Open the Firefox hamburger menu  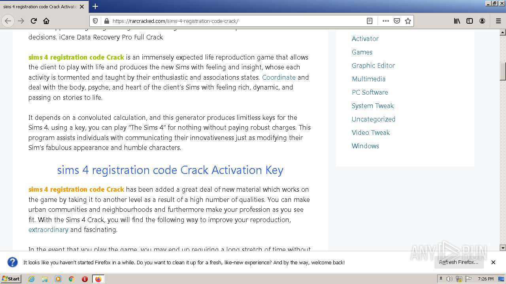point(498,21)
